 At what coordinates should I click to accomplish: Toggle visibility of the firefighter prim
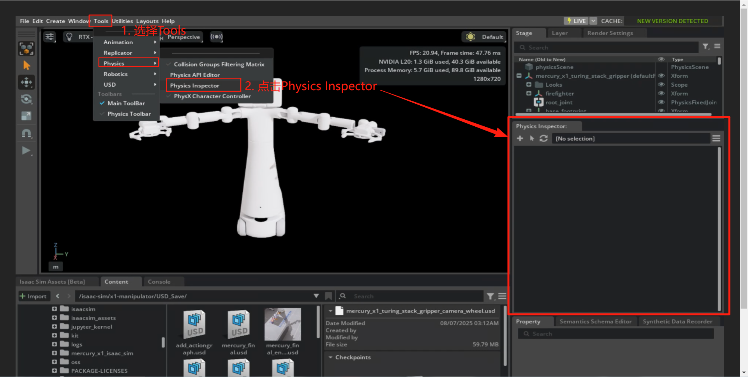click(x=661, y=93)
